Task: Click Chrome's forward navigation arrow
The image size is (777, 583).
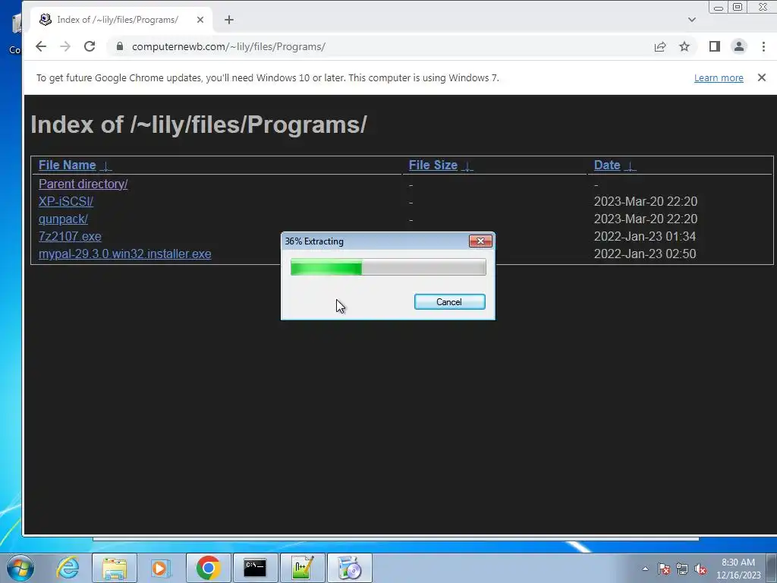Action: [x=65, y=46]
